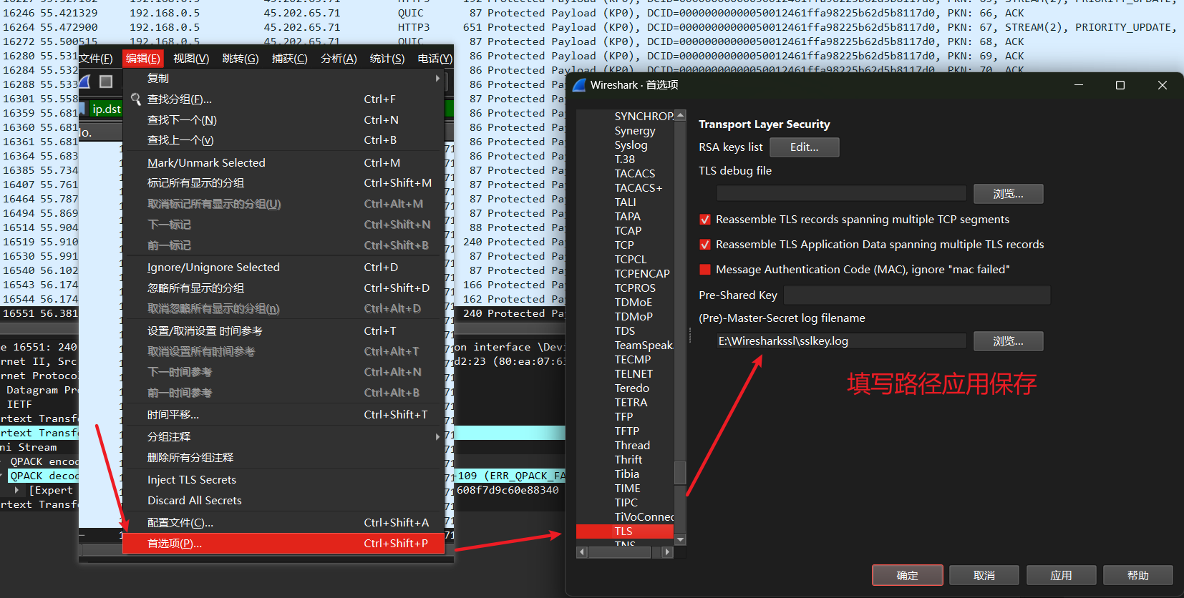
Task: Click 浏览... button for Master-Secret log filename
Action: coord(1008,341)
